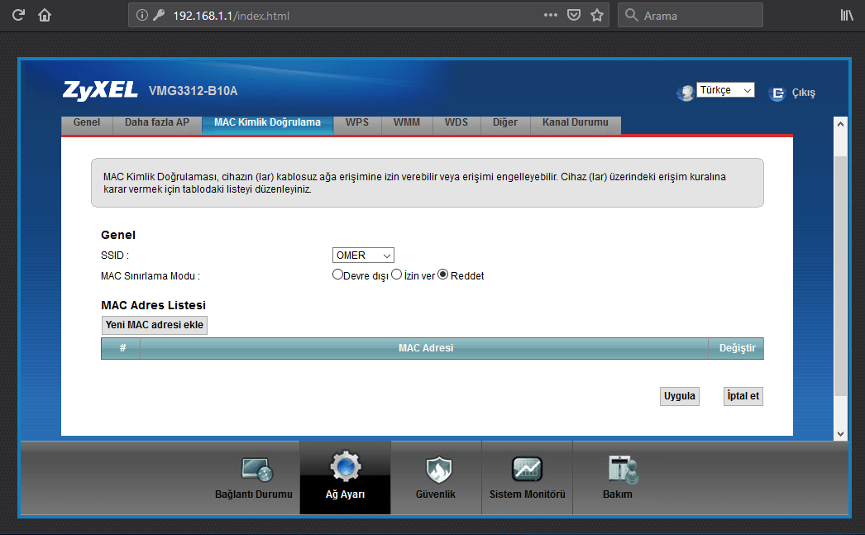Click the Uygula apply button
865x535 pixels.
680,396
